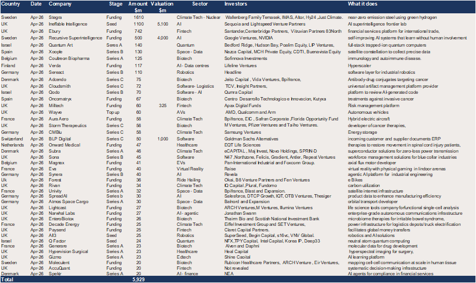Click the 'Google Ventures, NVIDIA' investors cell
476x283 pixels.
point(249,38)
